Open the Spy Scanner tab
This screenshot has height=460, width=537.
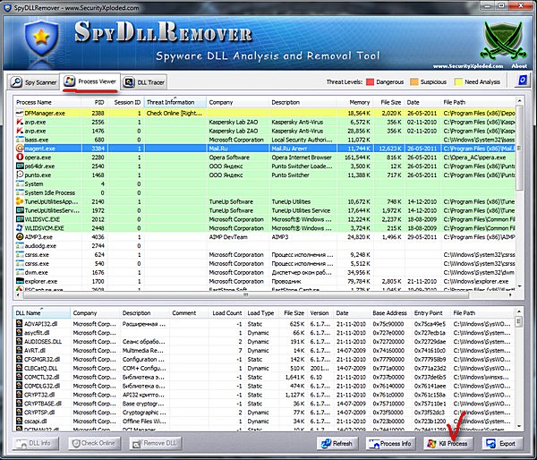point(36,82)
